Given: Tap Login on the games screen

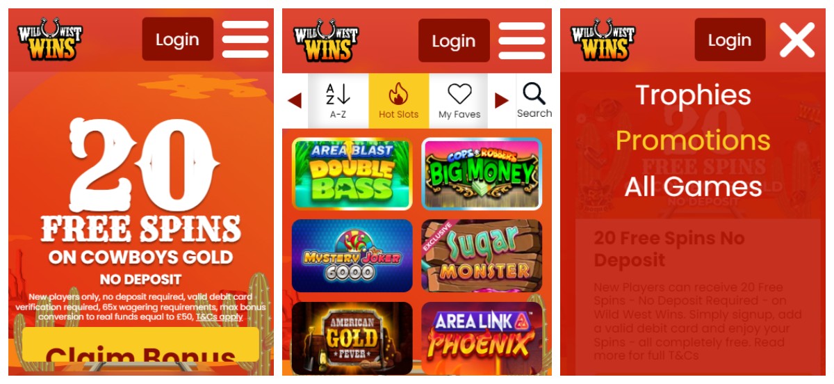Looking at the screenshot, I should (454, 40).
